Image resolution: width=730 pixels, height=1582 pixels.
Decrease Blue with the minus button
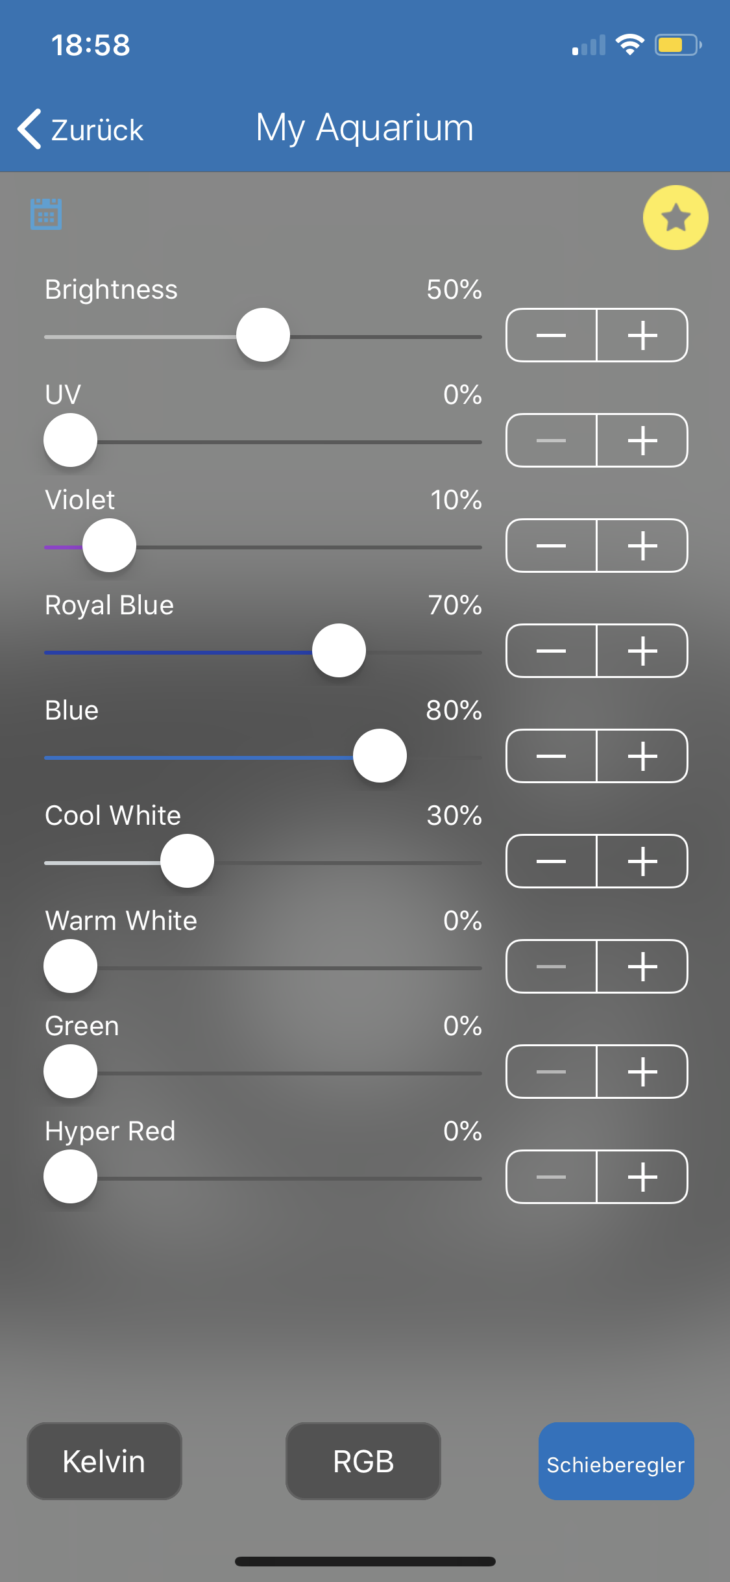pos(552,756)
